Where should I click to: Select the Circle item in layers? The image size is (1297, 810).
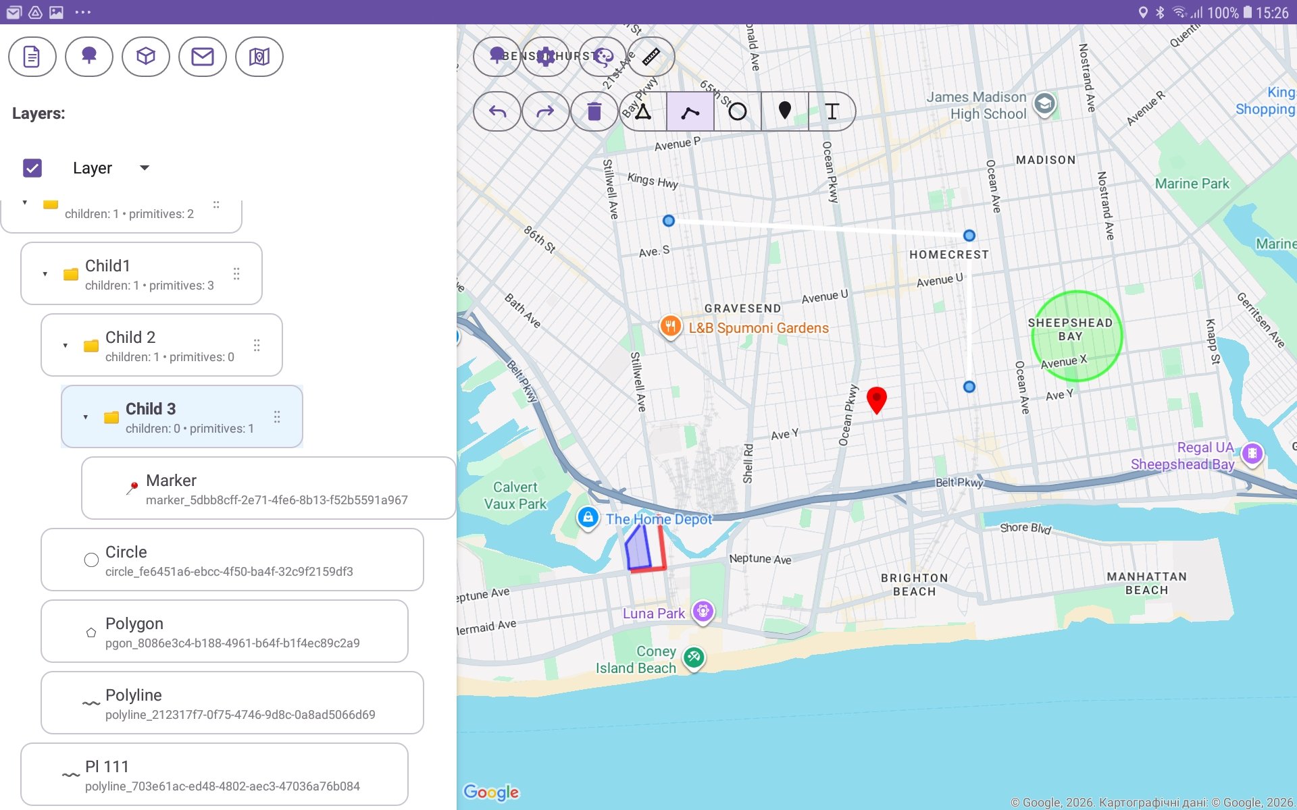point(232,560)
